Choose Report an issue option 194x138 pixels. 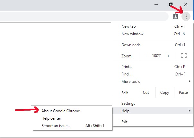point(56,126)
